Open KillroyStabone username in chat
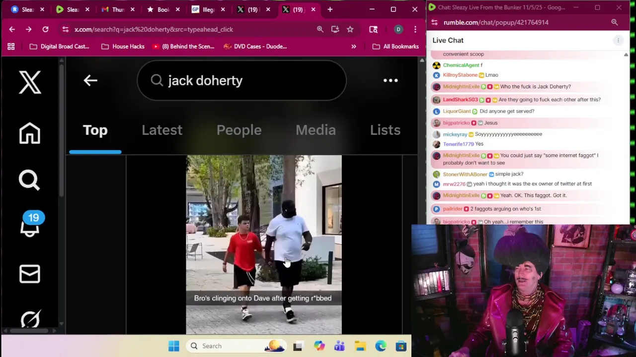Screen dimensions: 636x357 point(460,75)
